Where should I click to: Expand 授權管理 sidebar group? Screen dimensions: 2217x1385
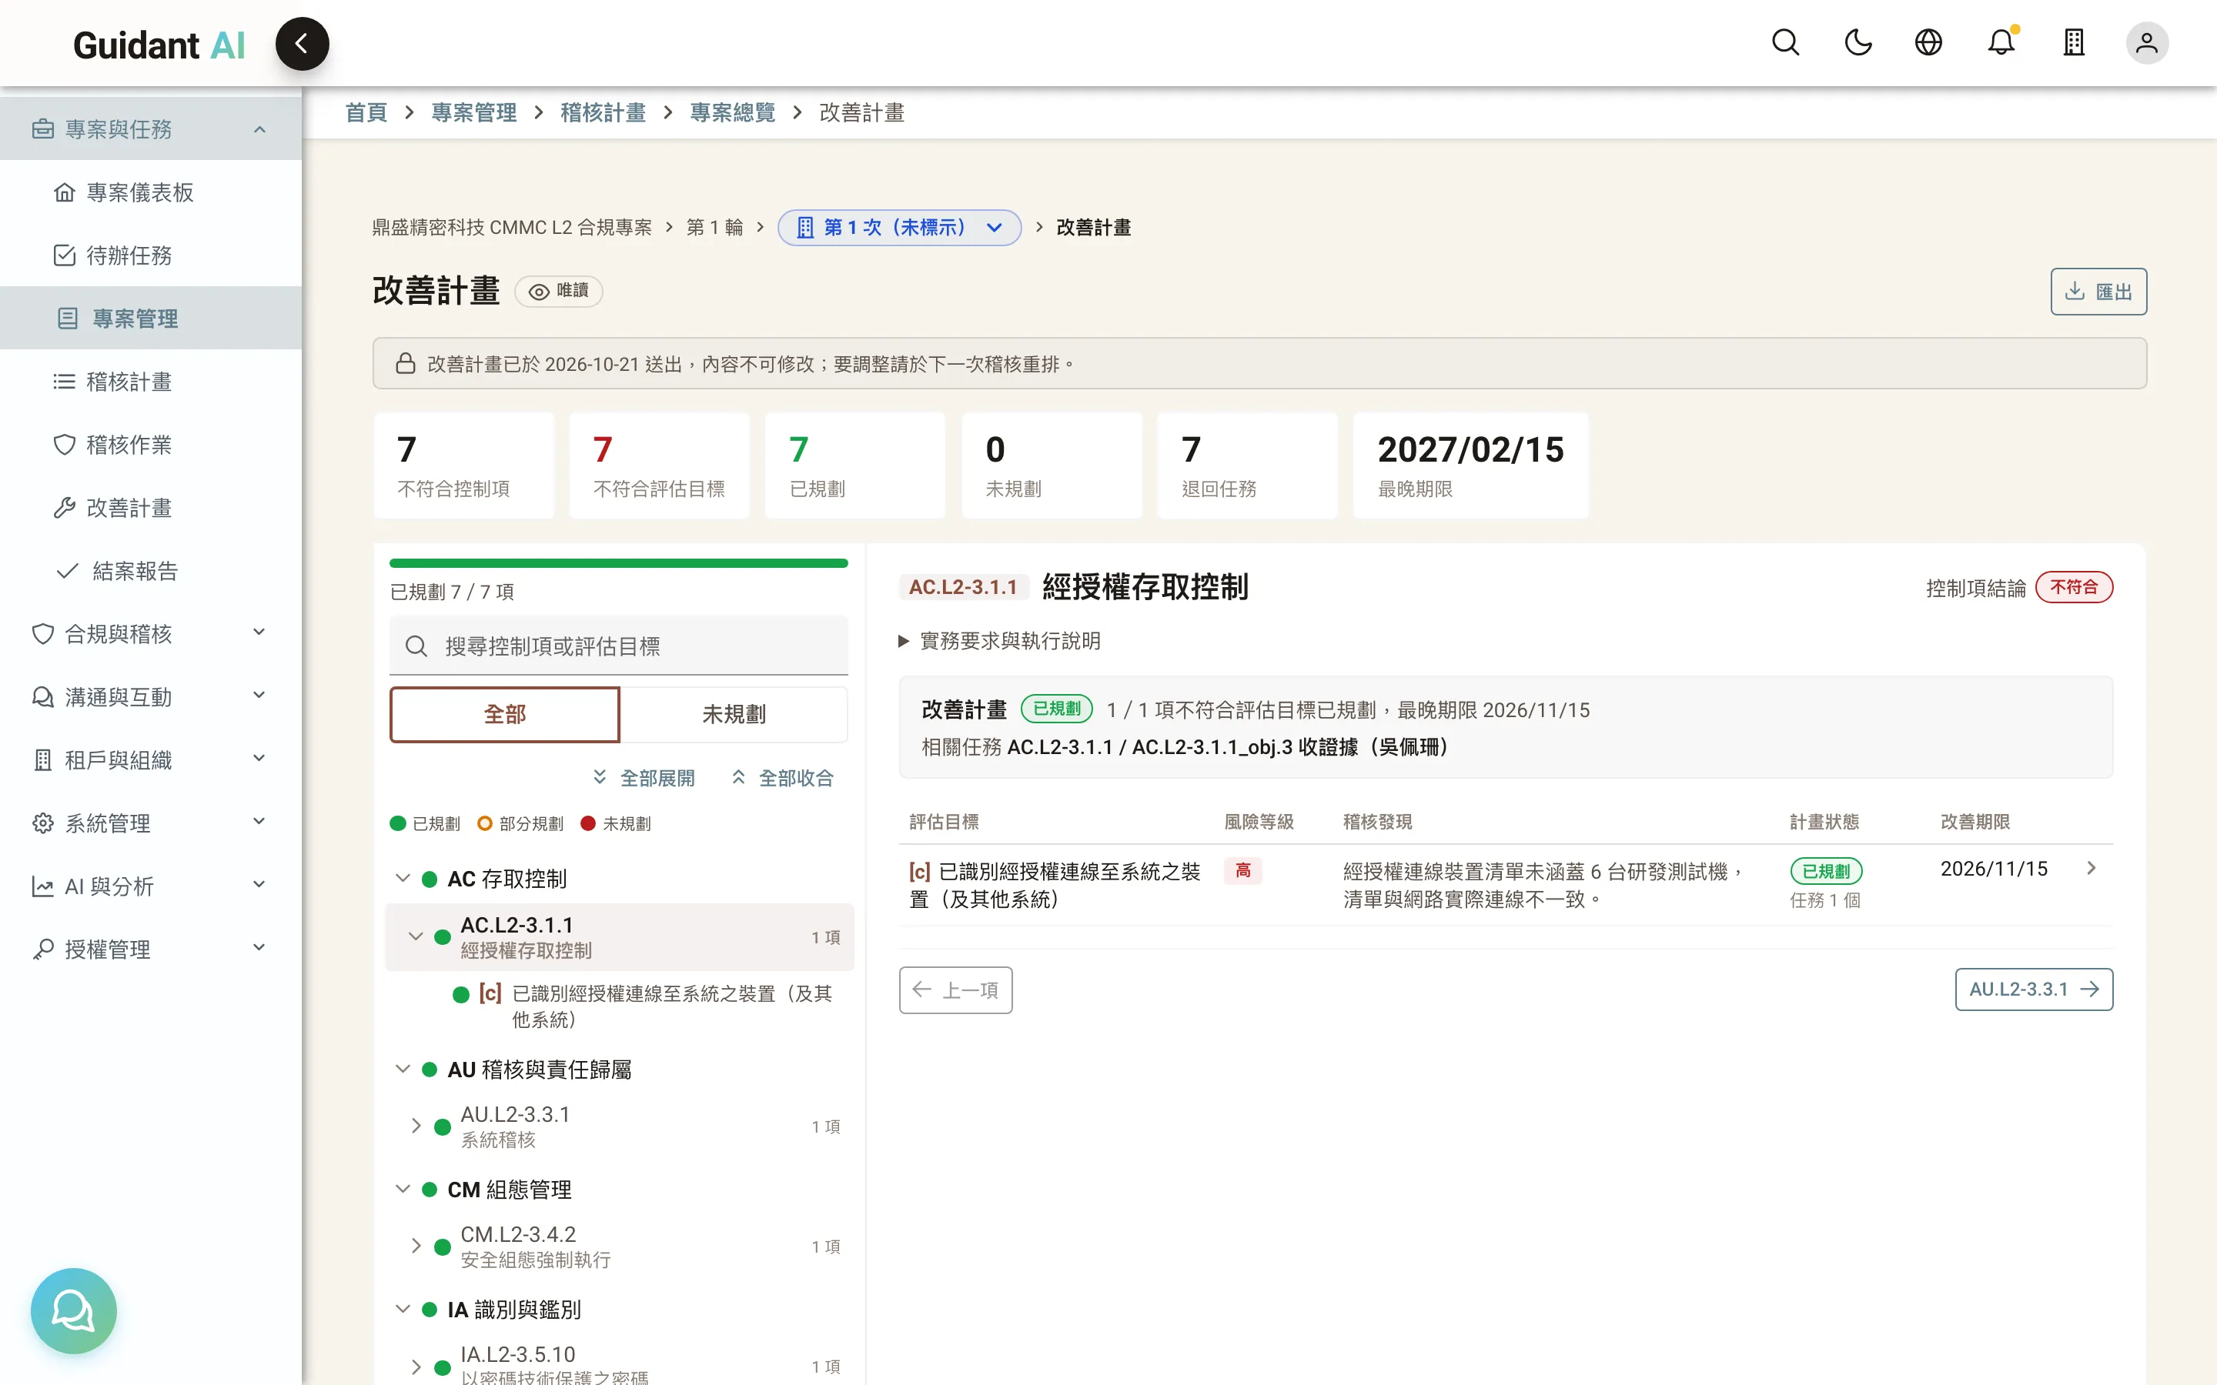pyautogui.click(x=150, y=950)
